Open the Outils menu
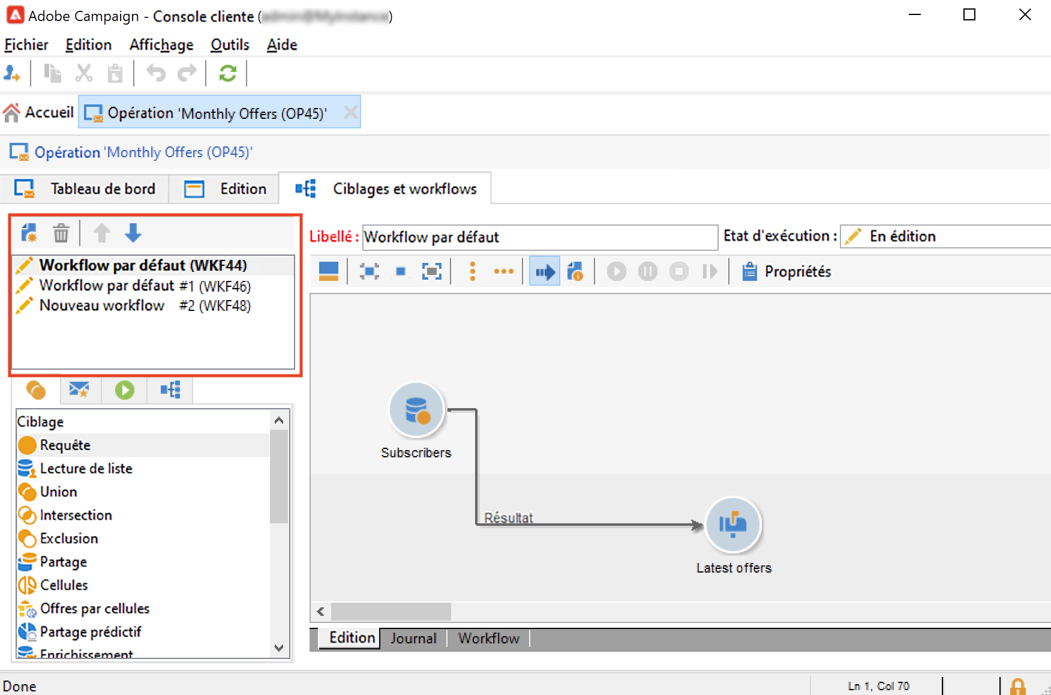Screen dimensions: 1051x695 (230, 45)
